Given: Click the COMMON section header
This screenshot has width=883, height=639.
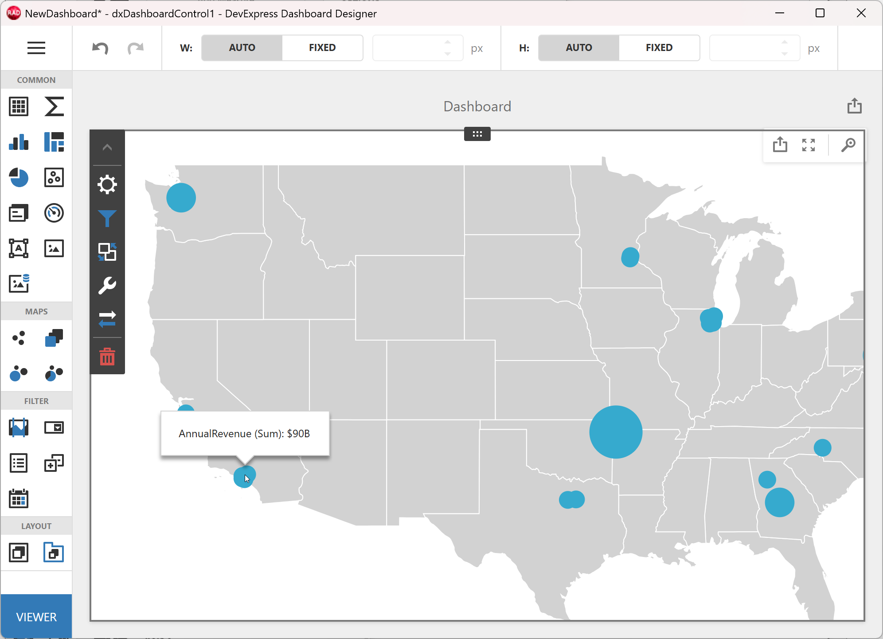Looking at the screenshot, I should (x=36, y=80).
